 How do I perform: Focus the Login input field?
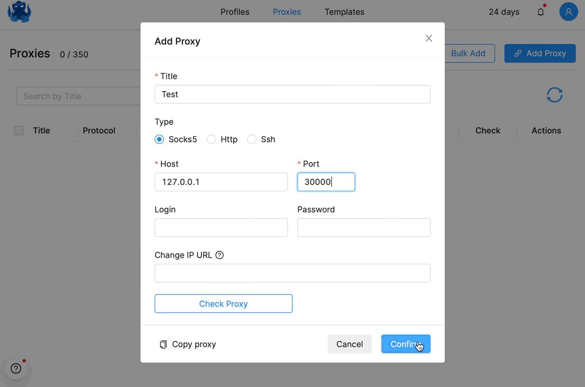[221, 227]
